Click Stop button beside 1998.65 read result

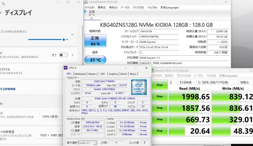pos(159,96)
